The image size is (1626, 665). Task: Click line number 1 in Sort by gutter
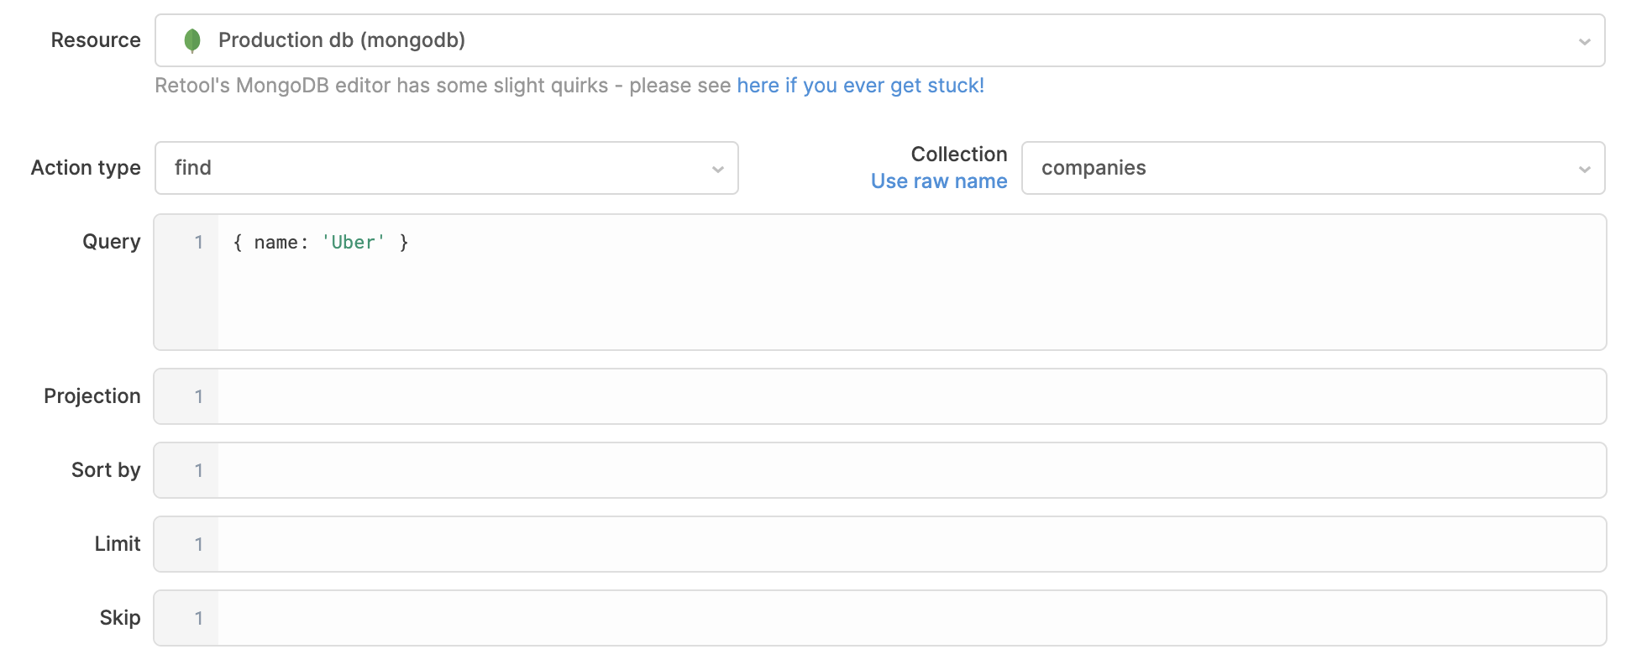(199, 470)
